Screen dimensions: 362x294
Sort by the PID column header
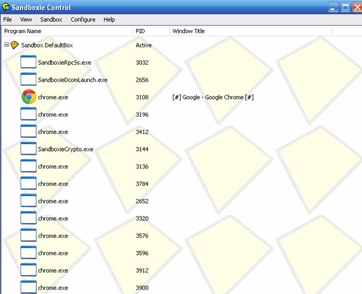[151, 31]
